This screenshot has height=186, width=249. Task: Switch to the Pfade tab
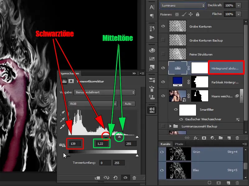coord(179,144)
